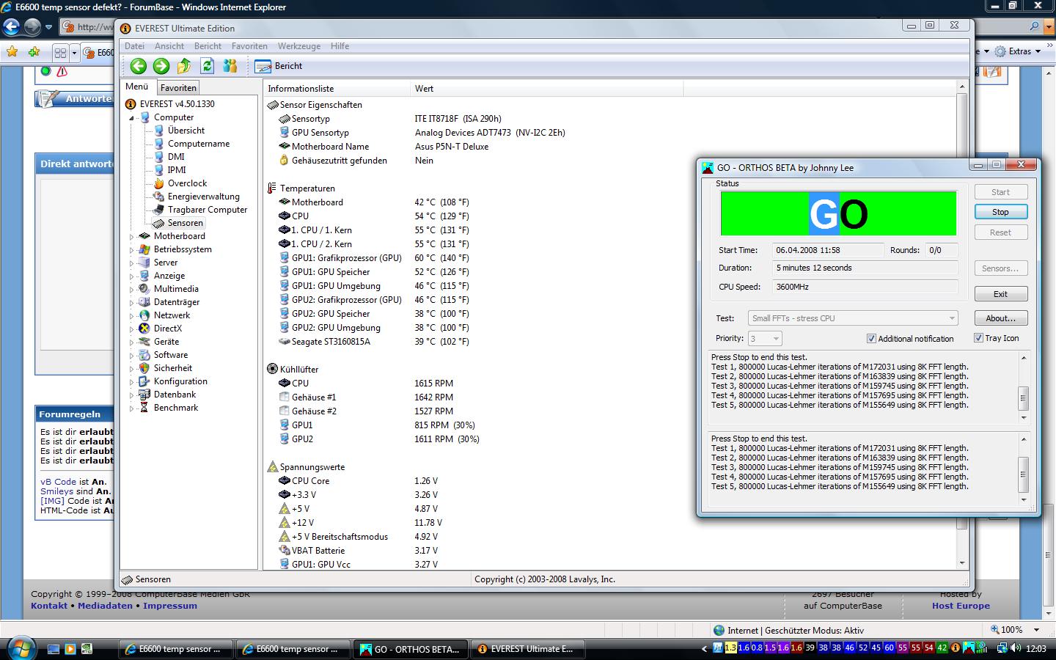Switch to the Menü tab
This screenshot has height=660, width=1056.
tap(137, 87)
